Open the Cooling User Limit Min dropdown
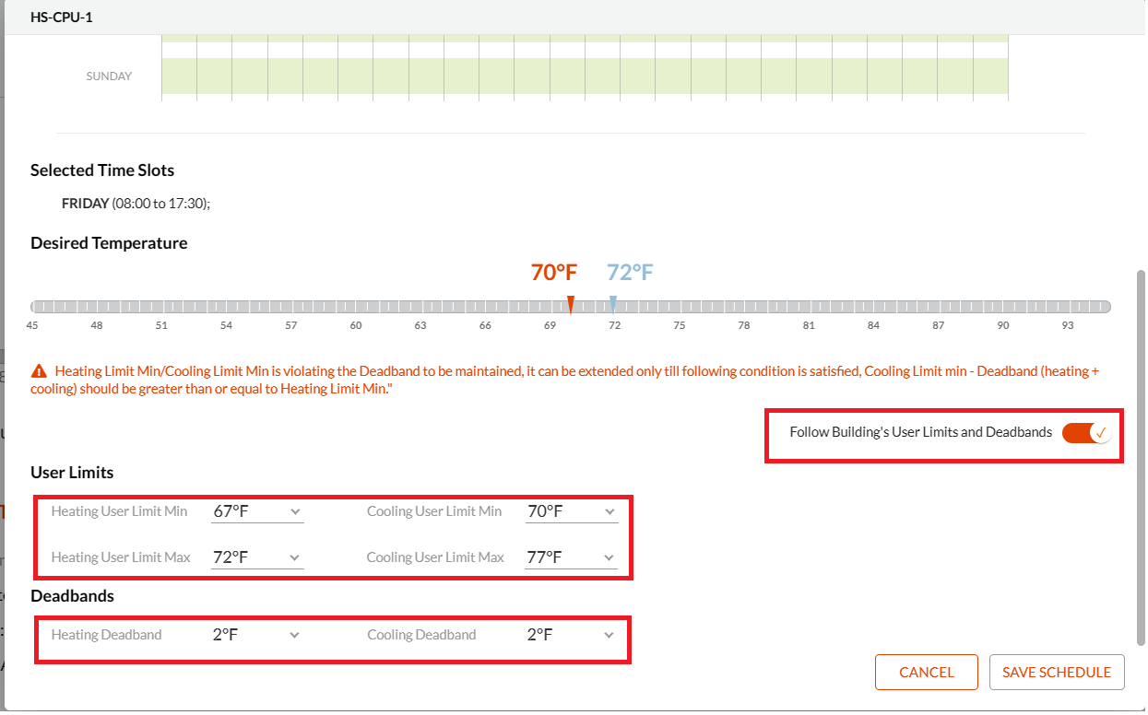 (608, 510)
